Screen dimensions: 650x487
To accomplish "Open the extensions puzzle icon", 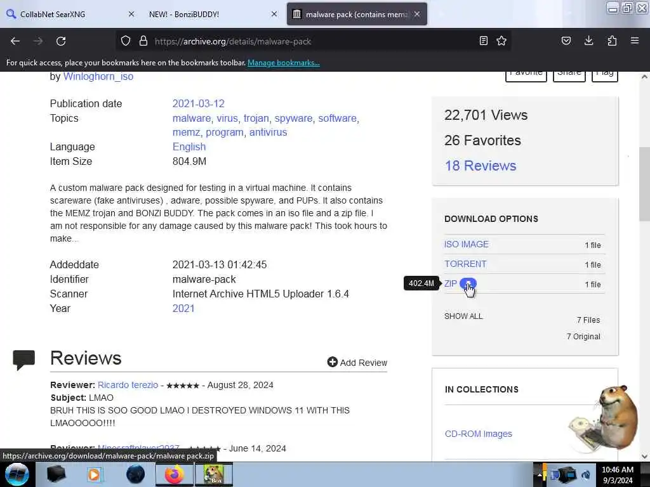I will [612, 41].
